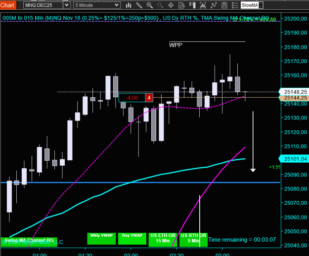Click the Swing MA Channel BO button

(x=29, y=242)
